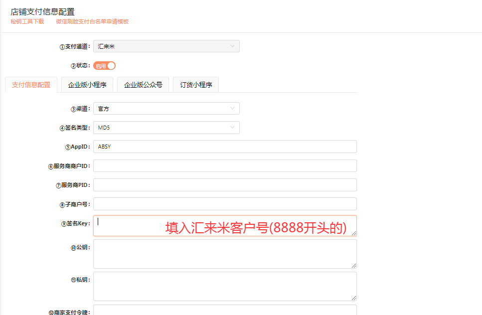This screenshot has width=482, height=315.
Task: Click into the 服务商PID input field
Action: click(225, 185)
